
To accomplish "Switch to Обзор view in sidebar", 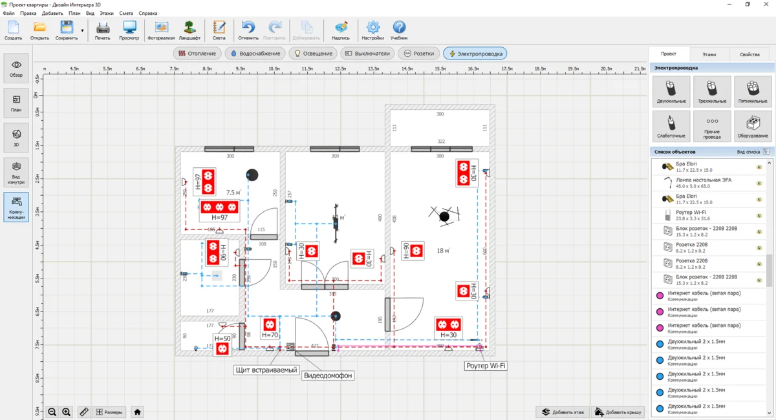I will point(16,68).
